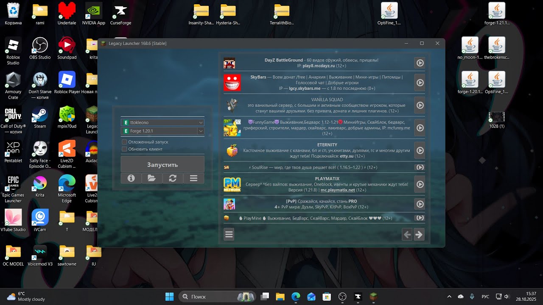Click the ETERNITY server title
Screen dimensions: 543x305
327,145
